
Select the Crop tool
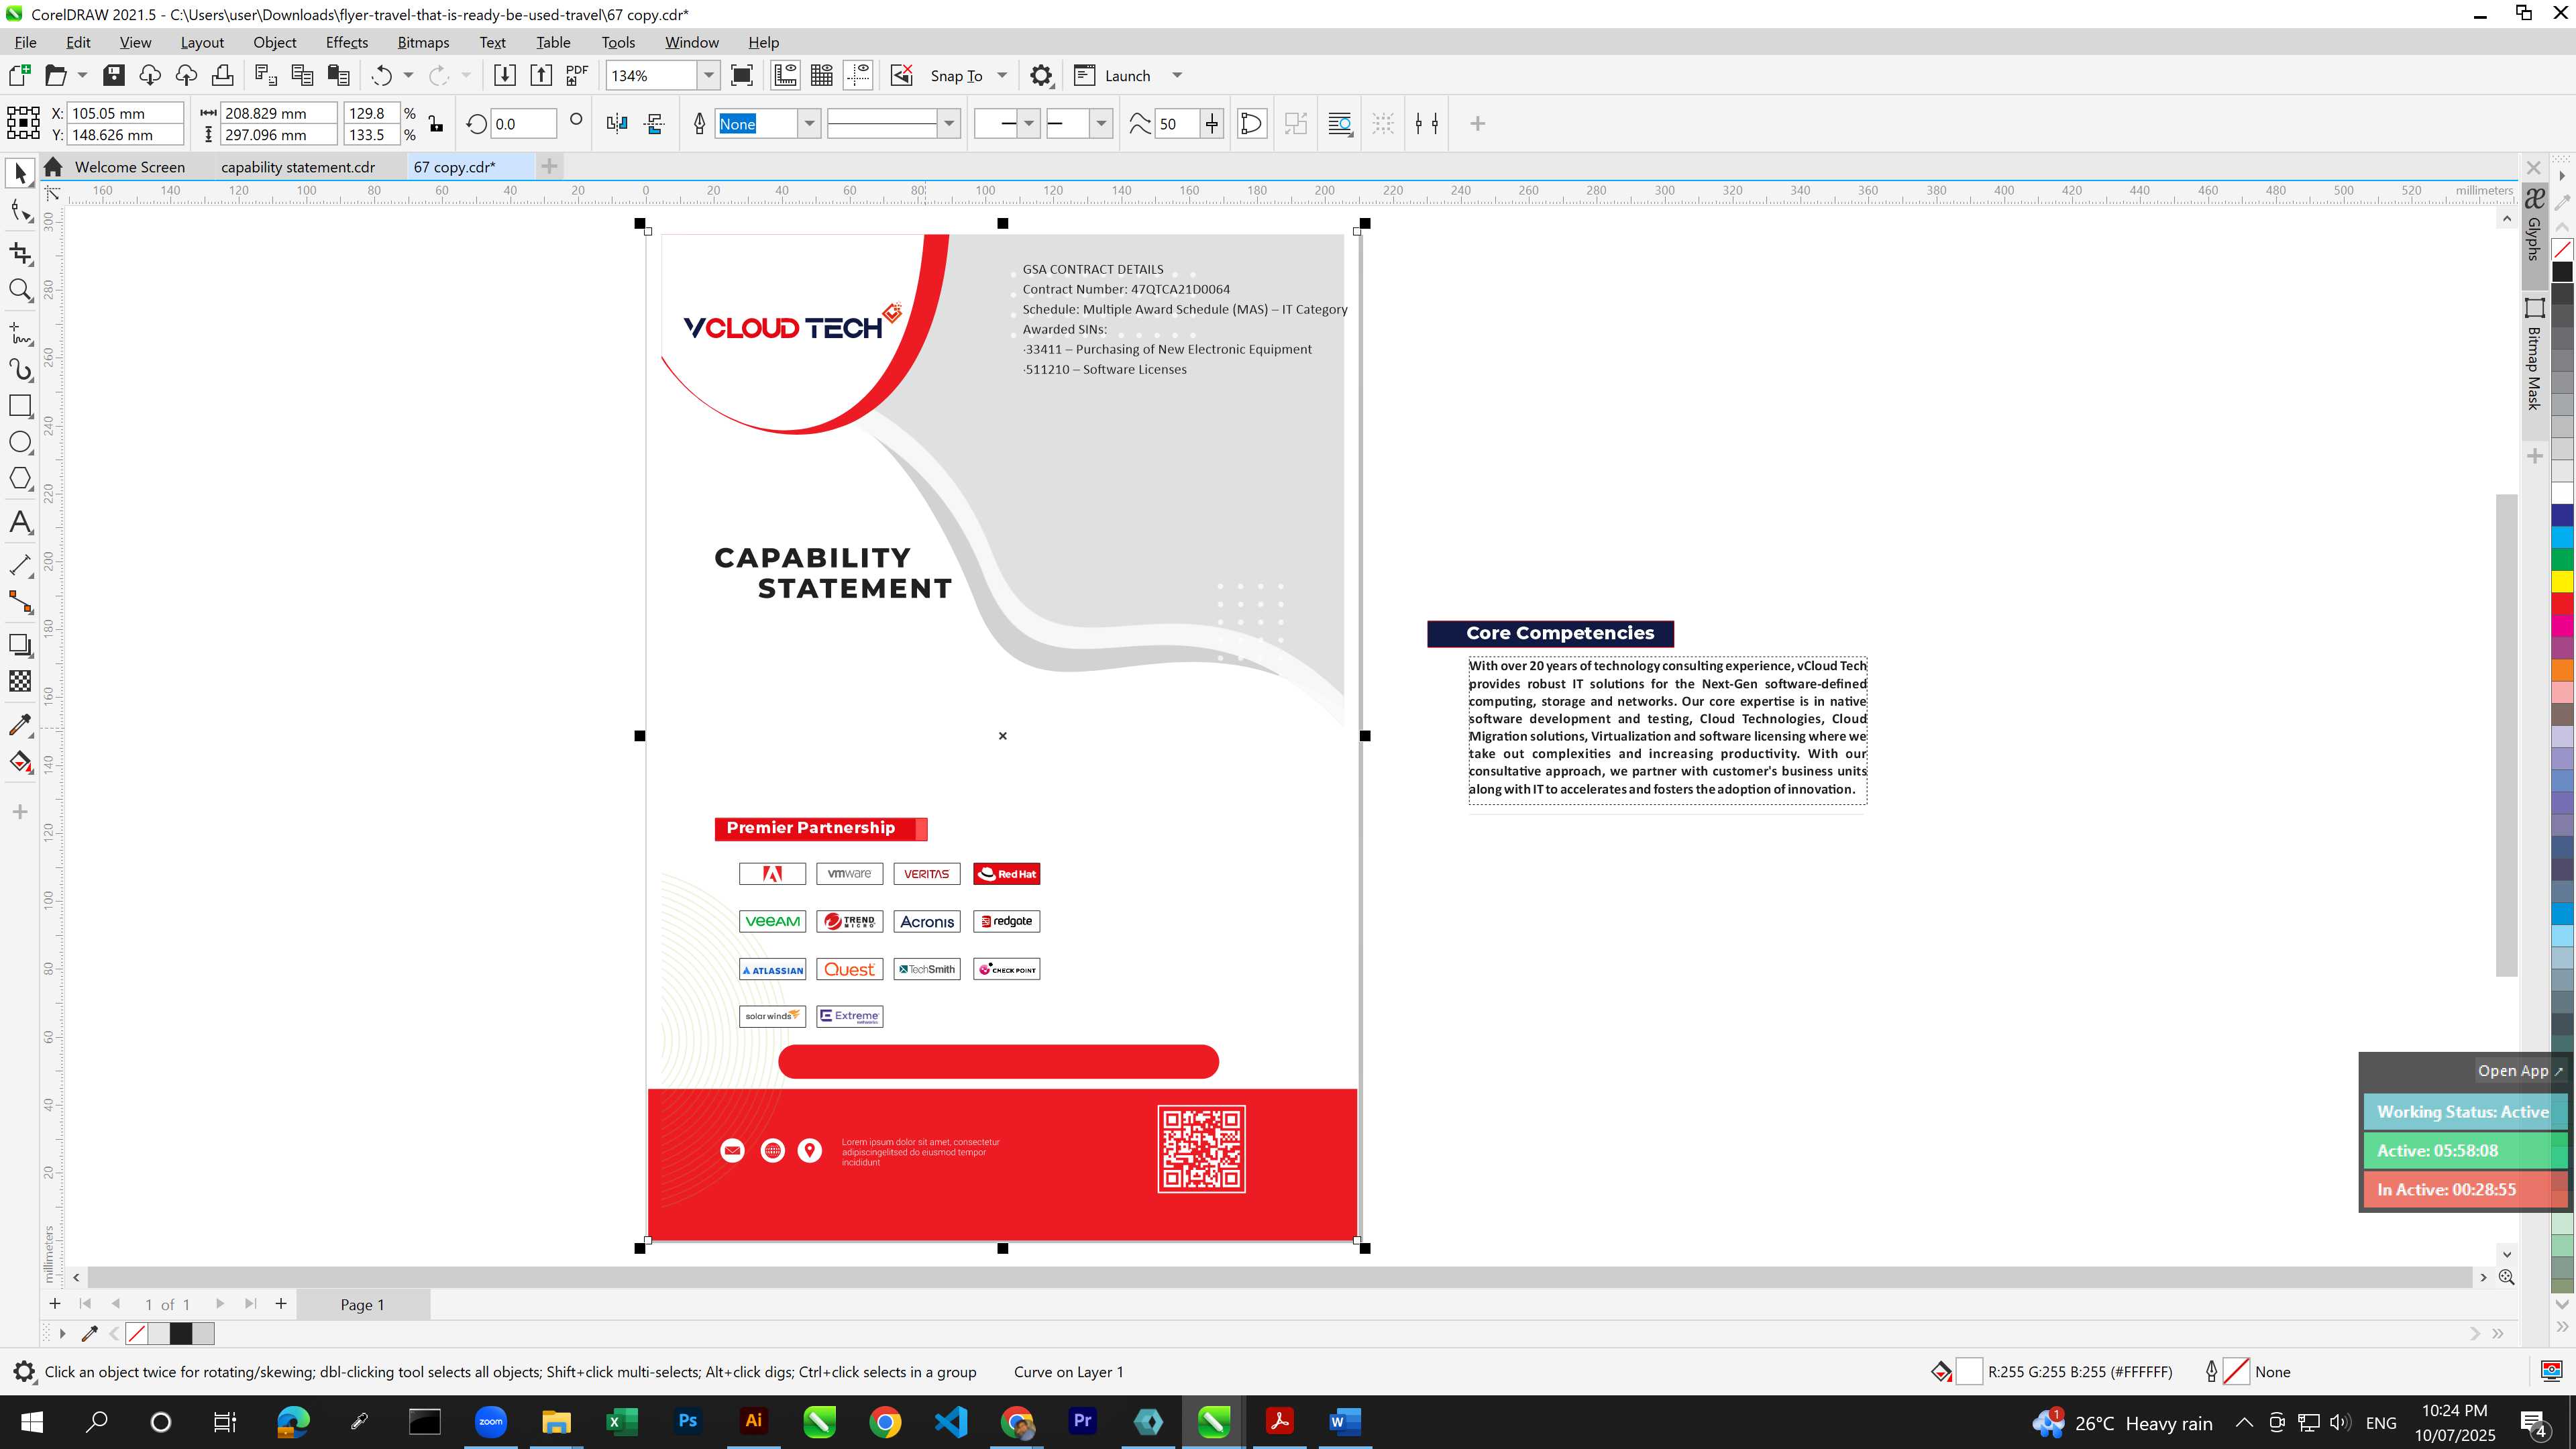pos(20,254)
